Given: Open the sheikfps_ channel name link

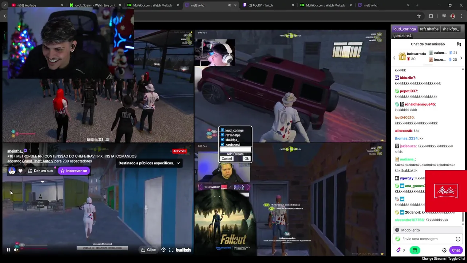Looking at the screenshot, I should pyautogui.click(x=15, y=151).
